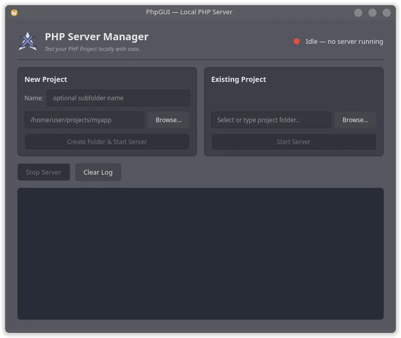Click the Stop Server button
The image size is (401, 338).
(x=43, y=172)
